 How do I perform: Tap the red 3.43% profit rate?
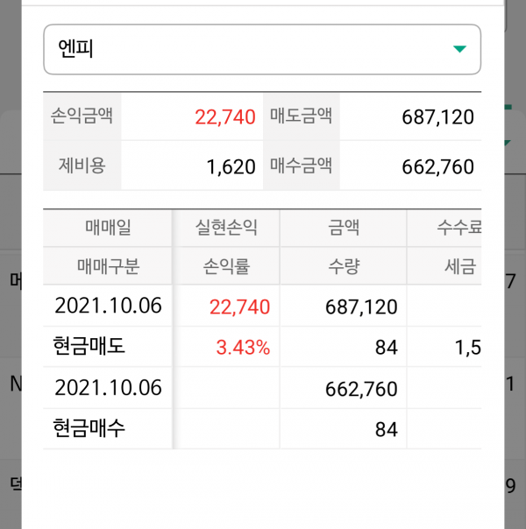(x=243, y=348)
